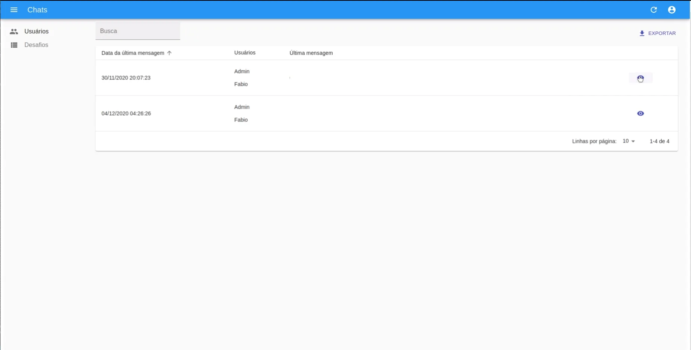691x350 pixels.
Task: Click Fabio in the 30/11/2020 row
Action: click(241, 84)
